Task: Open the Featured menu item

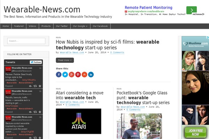Action: tap(19, 26)
